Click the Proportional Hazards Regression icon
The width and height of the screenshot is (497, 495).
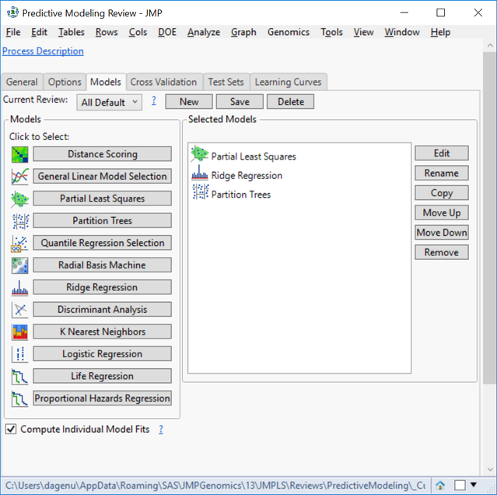(x=19, y=398)
